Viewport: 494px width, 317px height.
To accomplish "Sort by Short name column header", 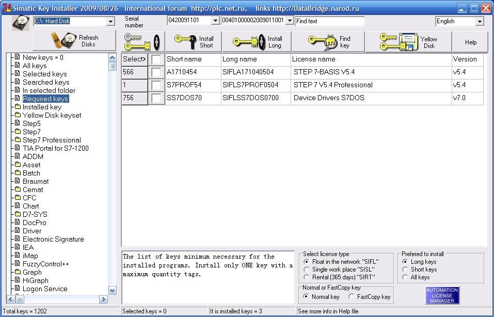I will (x=193, y=59).
